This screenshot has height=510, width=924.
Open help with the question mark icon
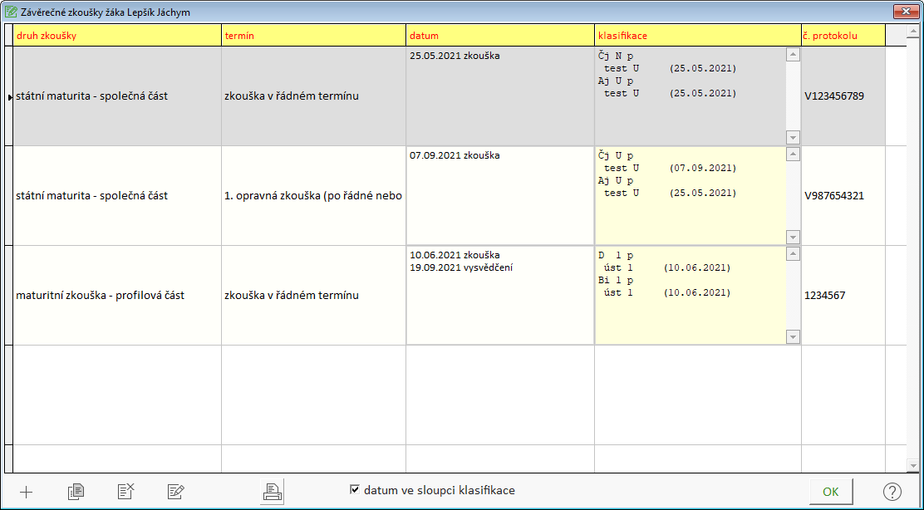pos(892,492)
